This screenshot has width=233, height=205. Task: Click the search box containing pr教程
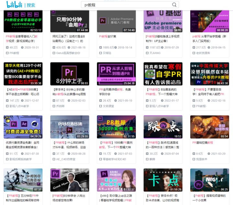pos(130,5)
